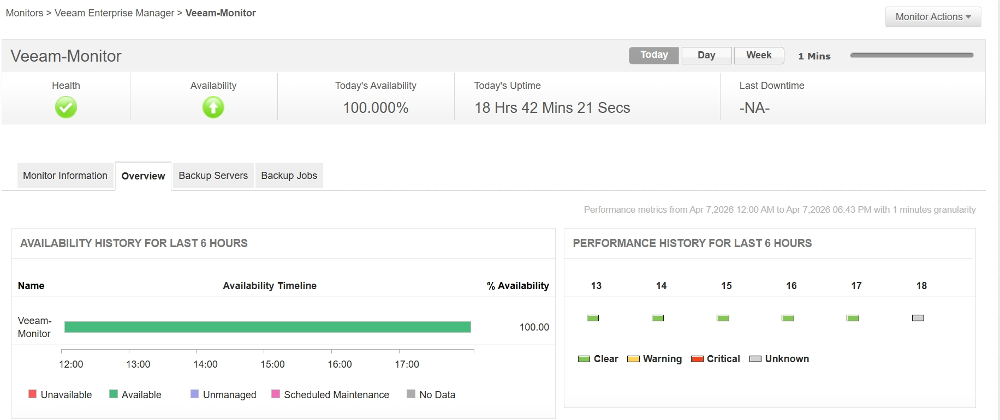Image resolution: width=1000 pixels, height=420 pixels.
Task: Click the green Health checkmark icon
Action: [66, 107]
